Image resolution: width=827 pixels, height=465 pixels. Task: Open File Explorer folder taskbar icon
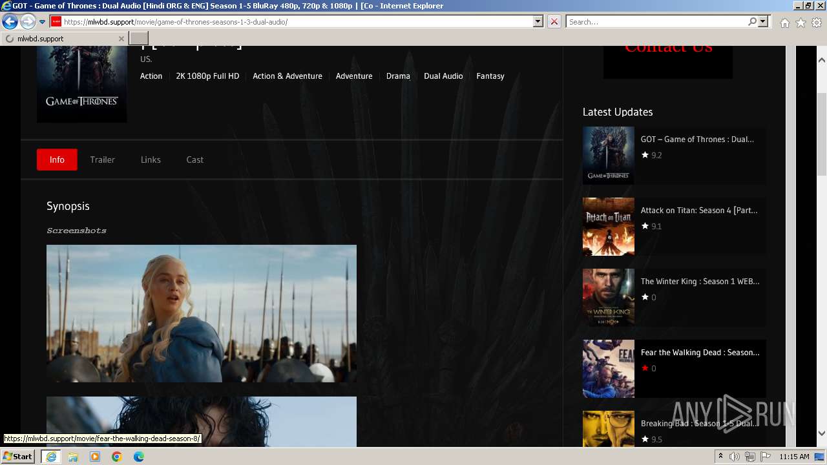point(73,457)
